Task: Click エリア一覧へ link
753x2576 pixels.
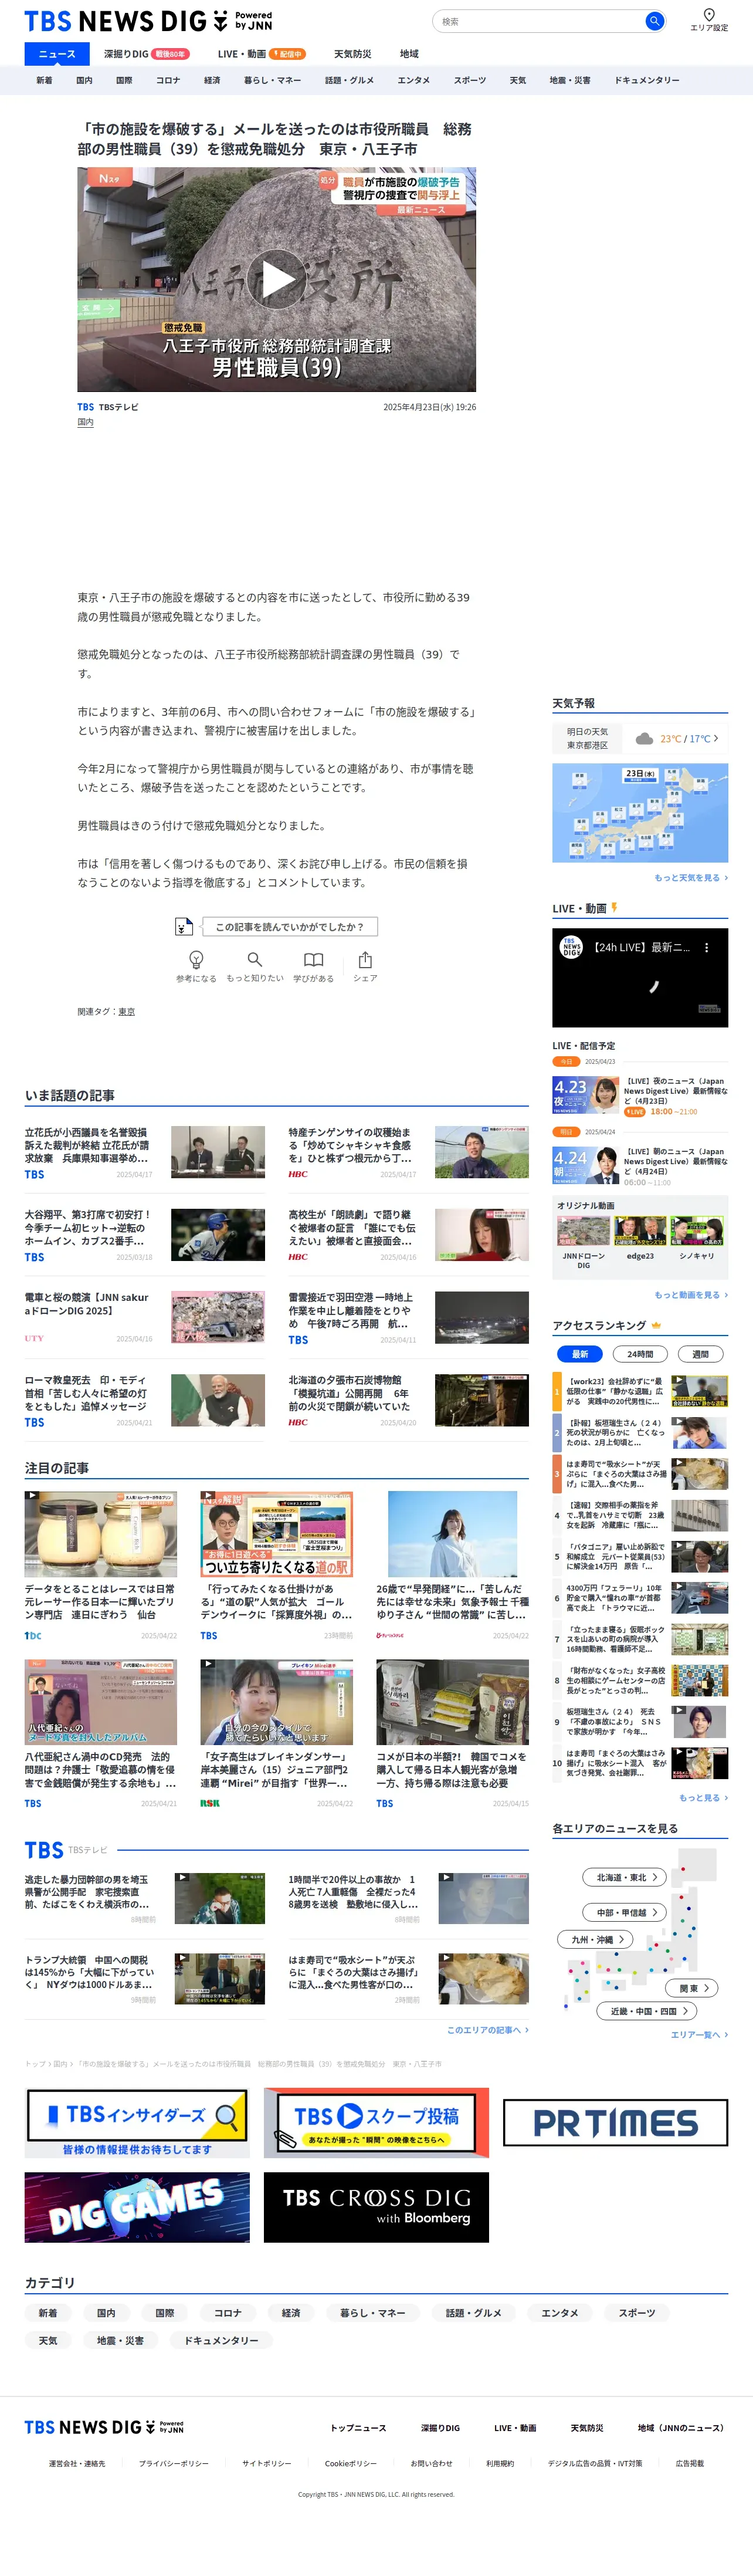Action: [699, 2035]
